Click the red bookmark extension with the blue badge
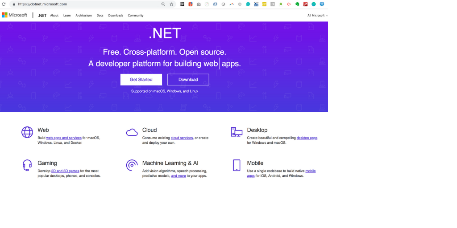This screenshot has width=457, height=228. [190, 4]
